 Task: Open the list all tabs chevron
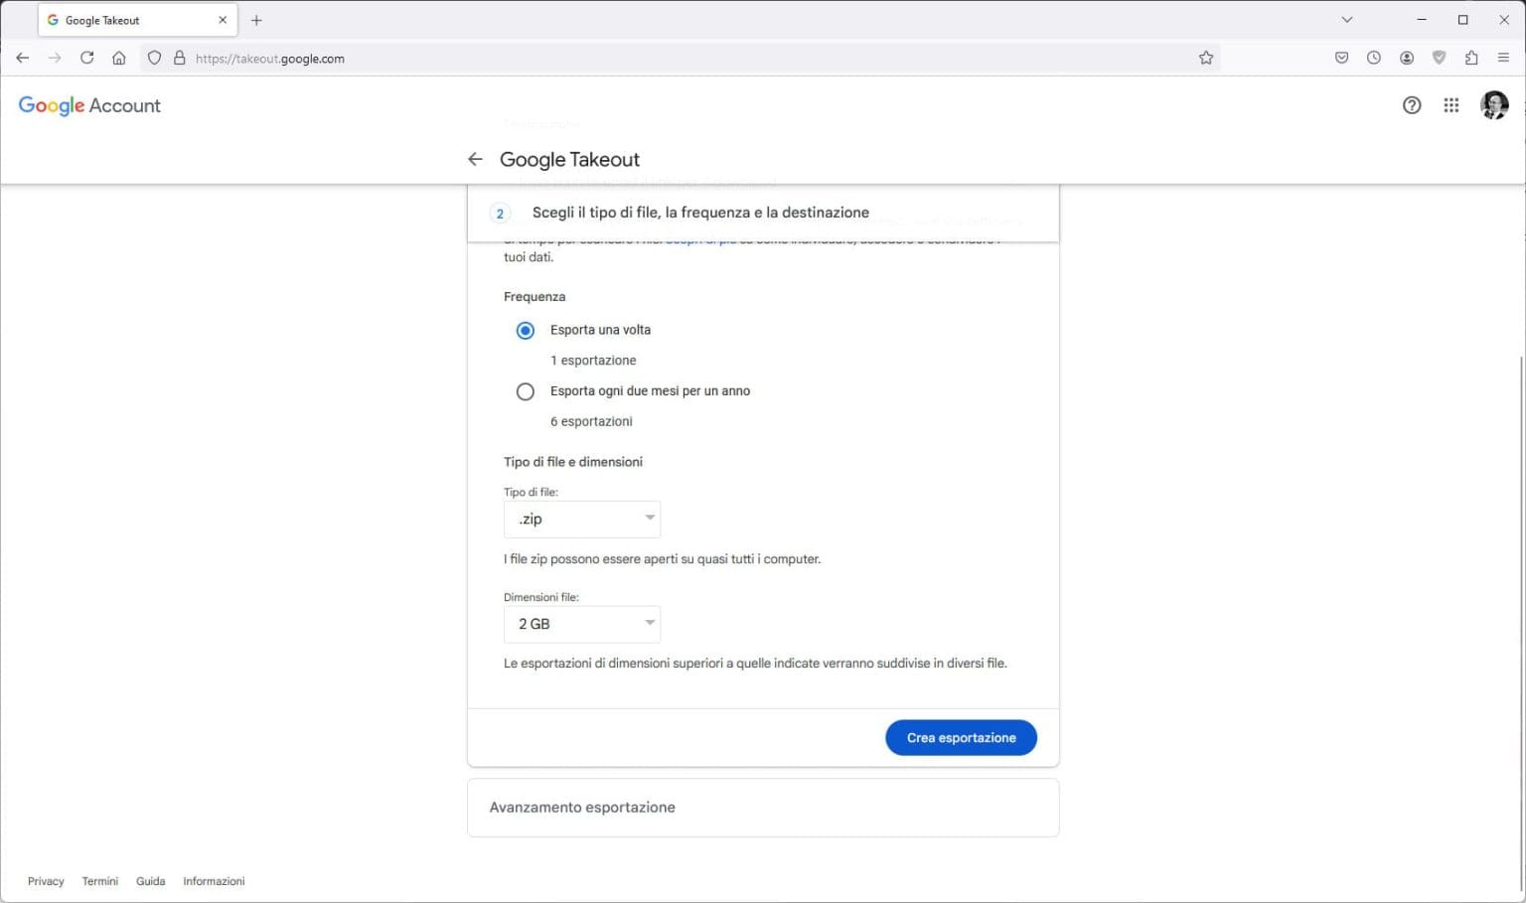1347,20
